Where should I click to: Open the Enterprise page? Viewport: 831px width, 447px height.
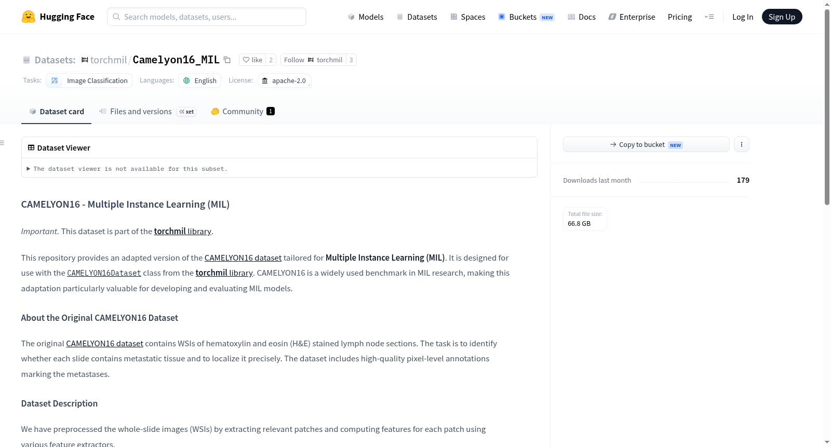point(632,17)
